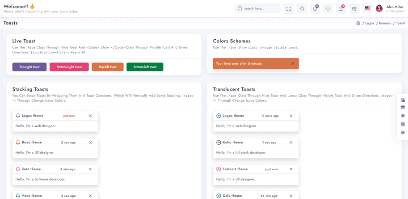The height and width of the screenshot is (199, 408).
Task: Open basket icon at bottom of right sidebar
Action: 403,133
